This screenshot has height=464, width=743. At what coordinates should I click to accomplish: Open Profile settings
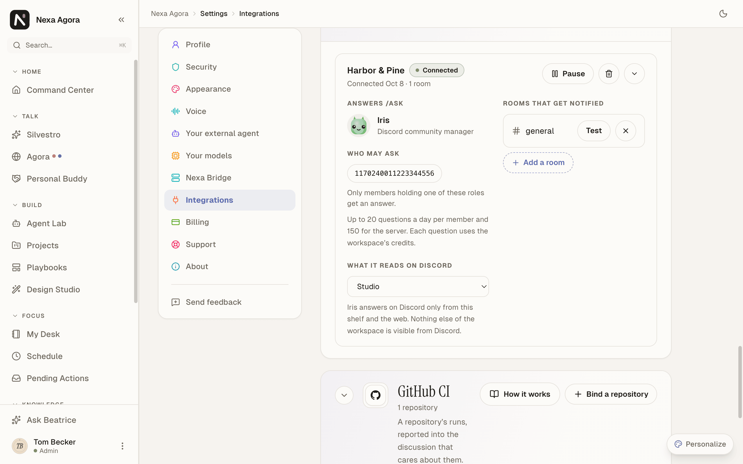230,44
